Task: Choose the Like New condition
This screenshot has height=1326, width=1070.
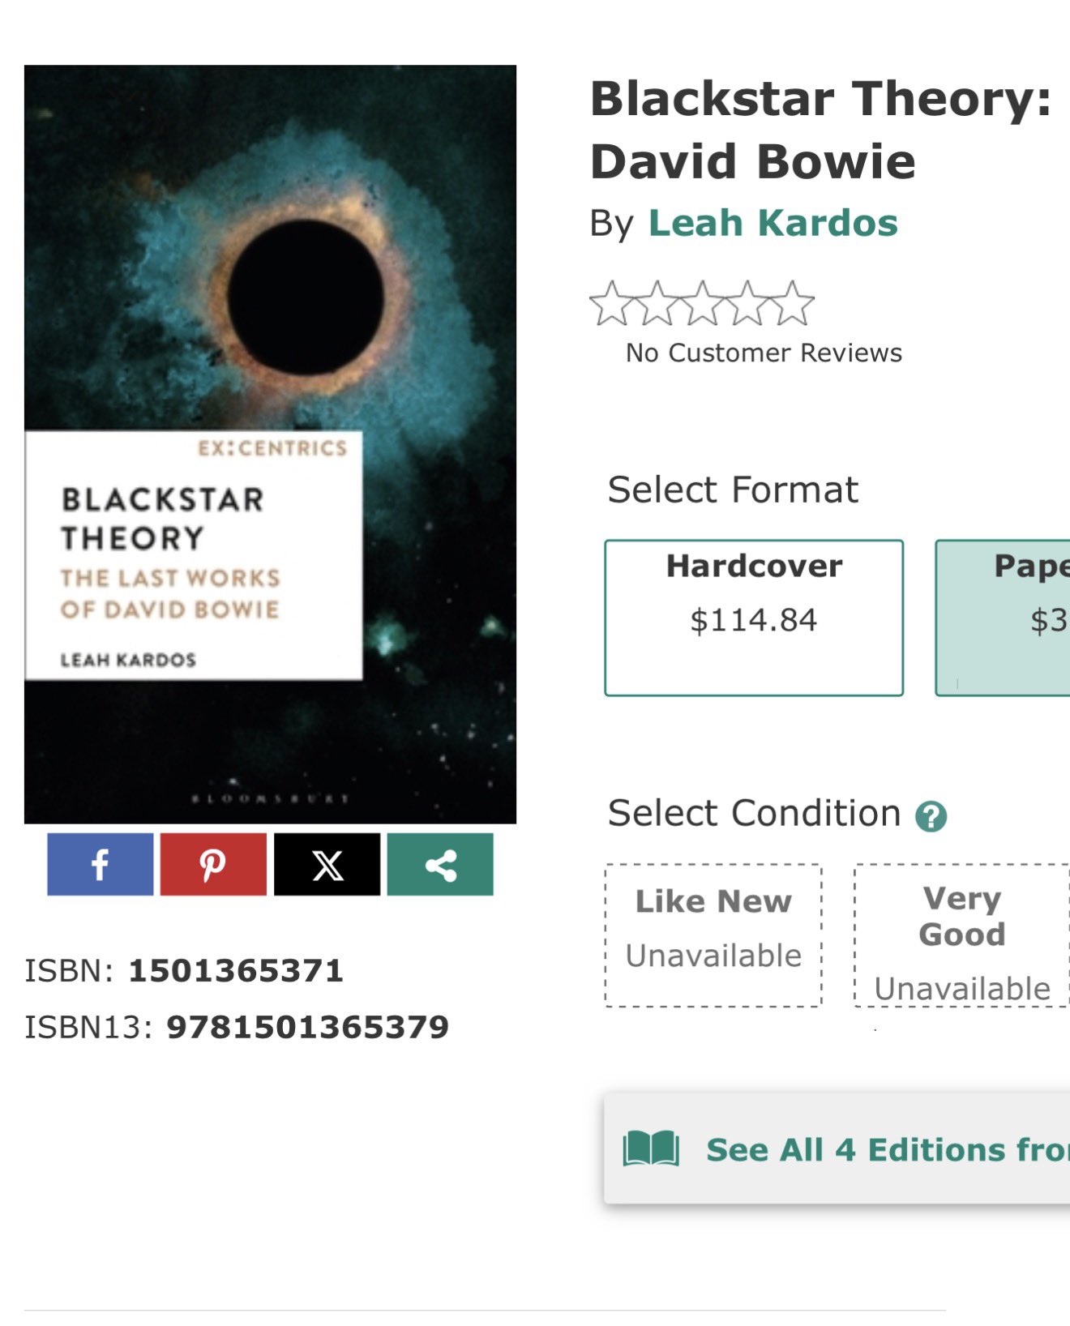Action: tap(713, 935)
